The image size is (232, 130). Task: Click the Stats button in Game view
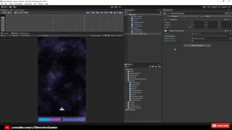point(113,35)
